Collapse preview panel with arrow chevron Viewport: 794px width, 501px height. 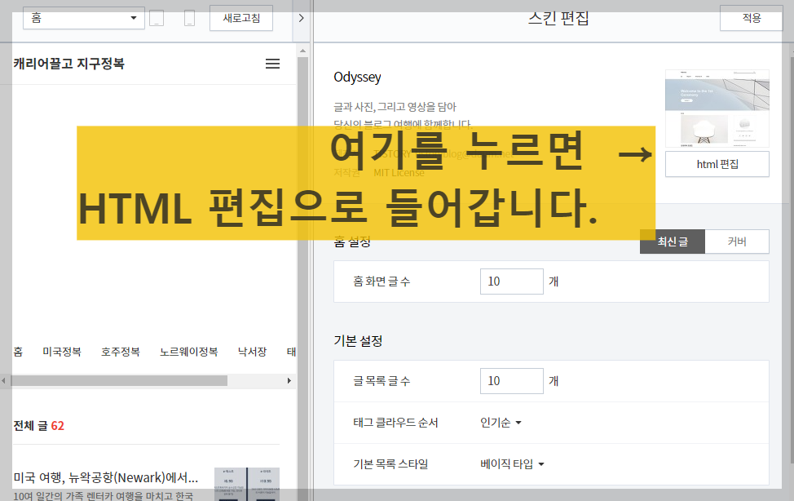click(302, 18)
